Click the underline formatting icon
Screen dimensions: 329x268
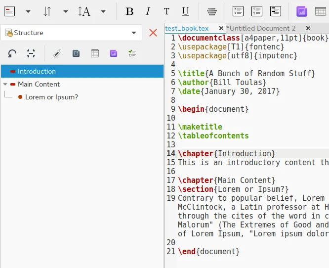click(x=185, y=11)
